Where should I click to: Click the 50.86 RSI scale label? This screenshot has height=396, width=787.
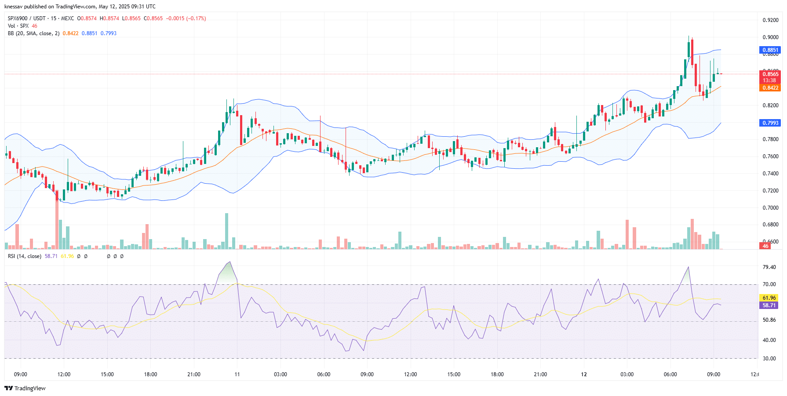[x=769, y=320]
